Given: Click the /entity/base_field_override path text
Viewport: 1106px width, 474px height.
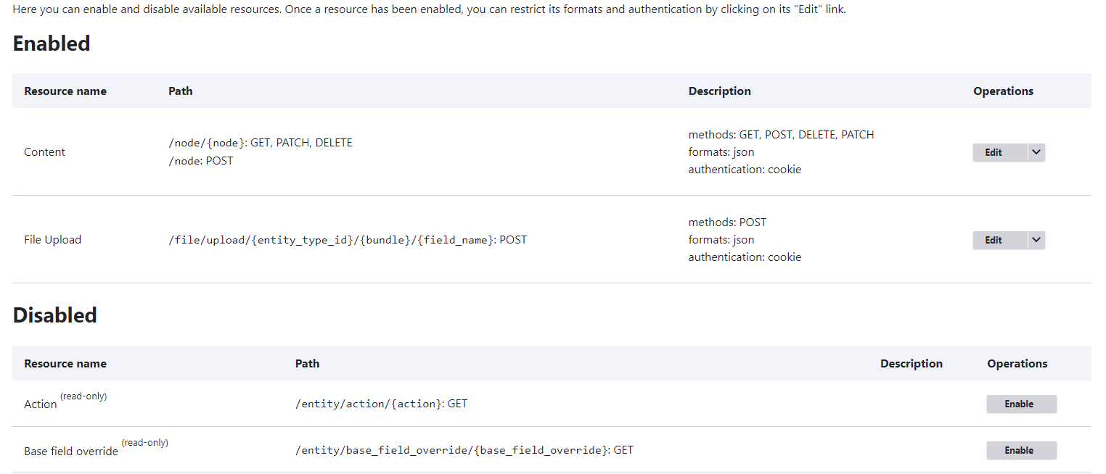Looking at the screenshot, I should 464,450.
